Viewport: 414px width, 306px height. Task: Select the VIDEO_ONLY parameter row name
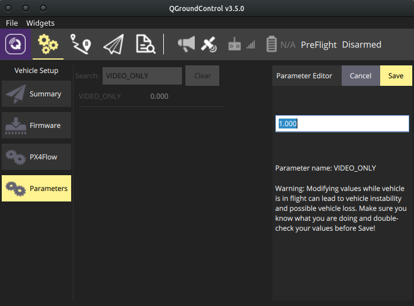click(x=100, y=96)
